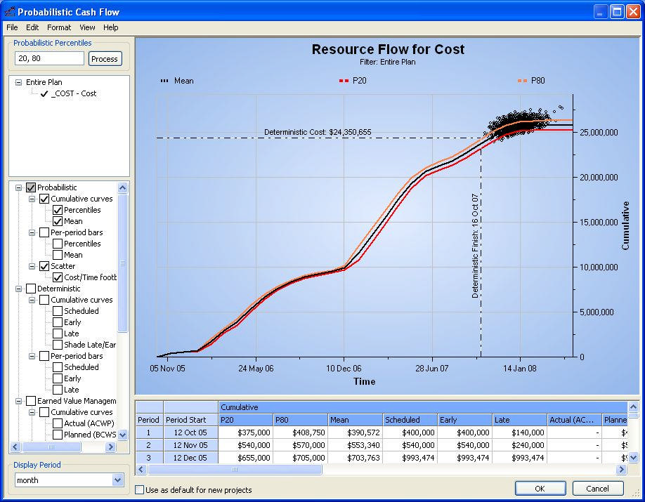
Task: Open the Format menu
Action: (59, 27)
